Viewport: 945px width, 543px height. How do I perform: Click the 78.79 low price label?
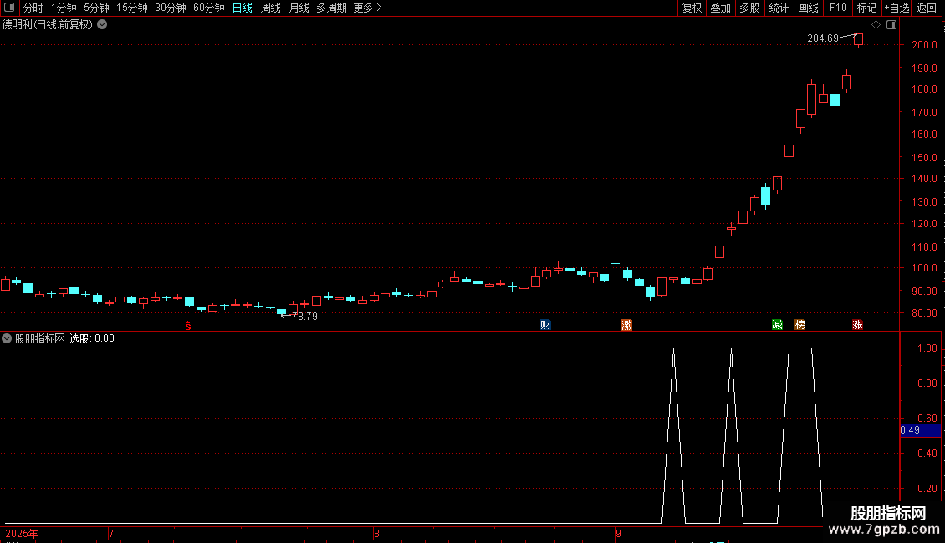304,316
